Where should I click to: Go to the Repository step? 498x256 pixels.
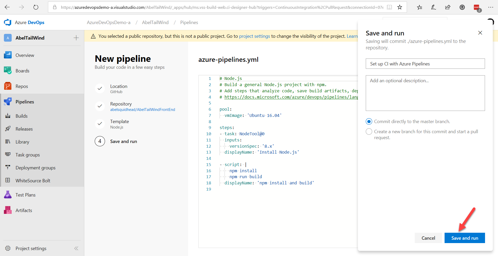pyautogui.click(x=135, y=106)
